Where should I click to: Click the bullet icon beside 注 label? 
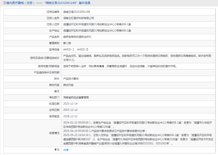pos(55,150)
